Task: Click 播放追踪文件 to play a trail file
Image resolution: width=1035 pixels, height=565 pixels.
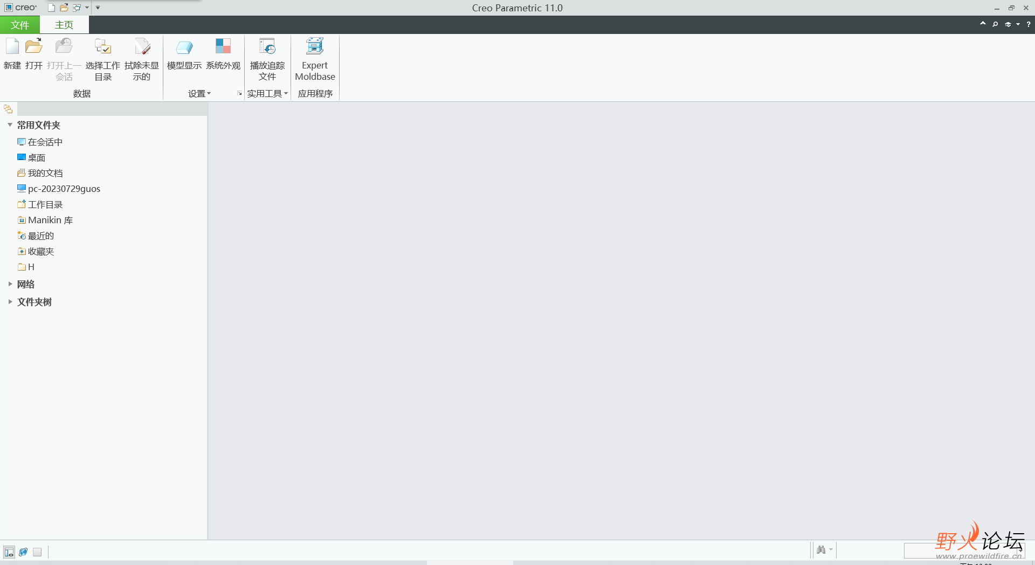Action: pos(267,59)
